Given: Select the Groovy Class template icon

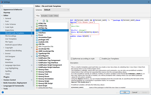Looking at the screenshot, I should click(37, 69).
